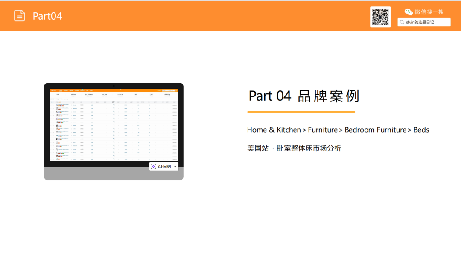Toggle the select-all checkbox in the table header

pos(53,103)
